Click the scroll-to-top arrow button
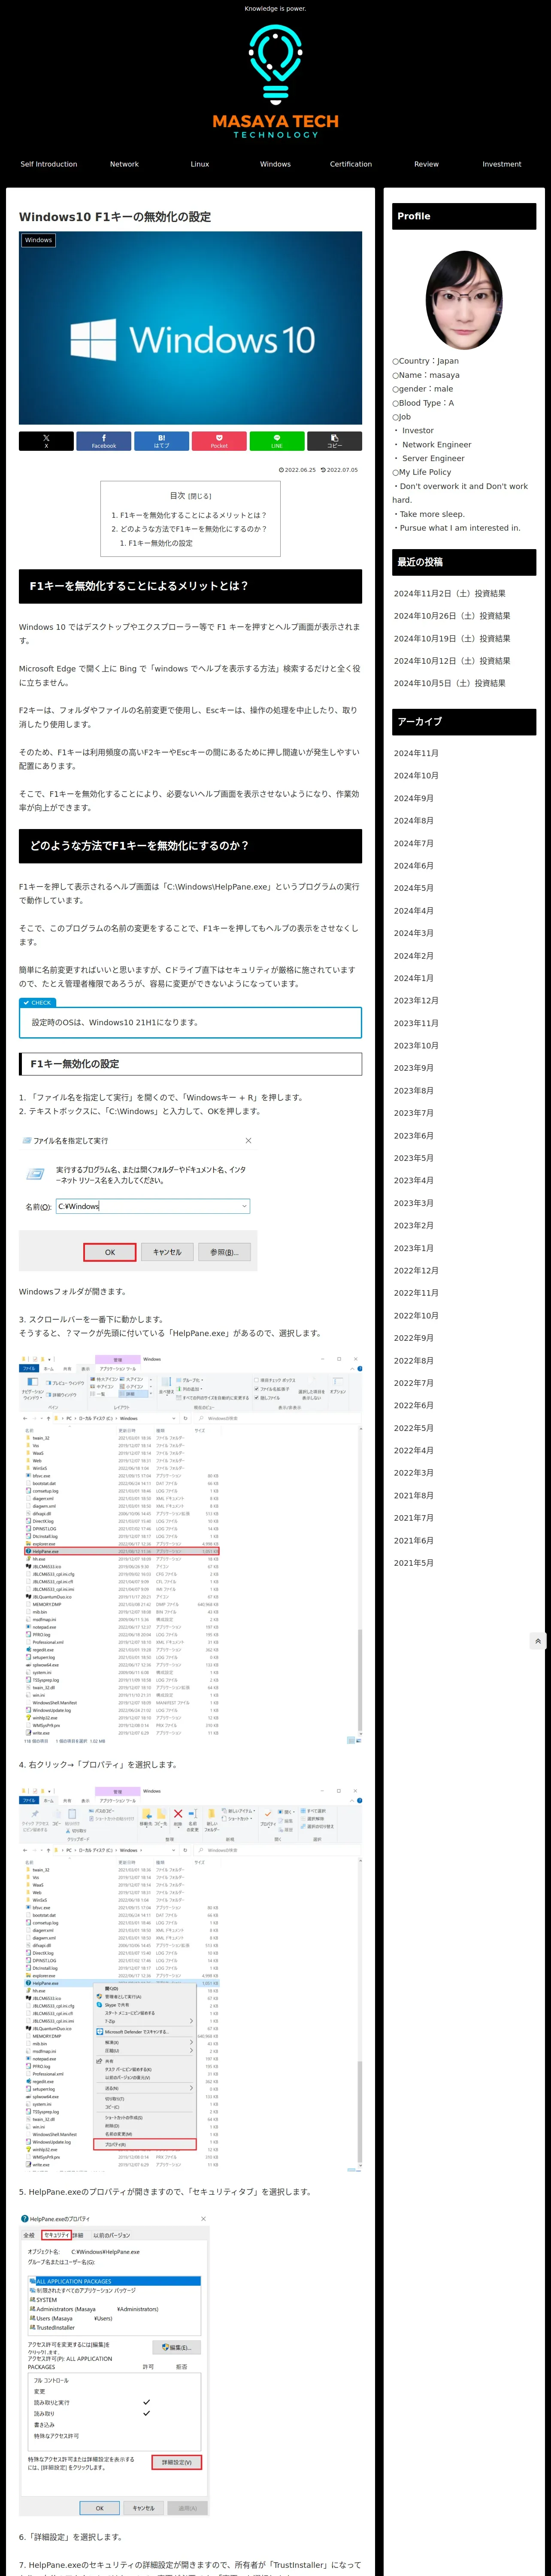The image size is (551, 2576). (x=538, y=1641)
